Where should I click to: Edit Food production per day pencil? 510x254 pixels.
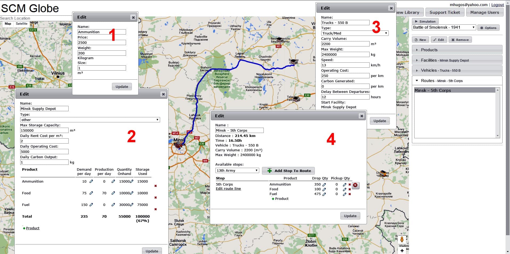click(113, 193)
